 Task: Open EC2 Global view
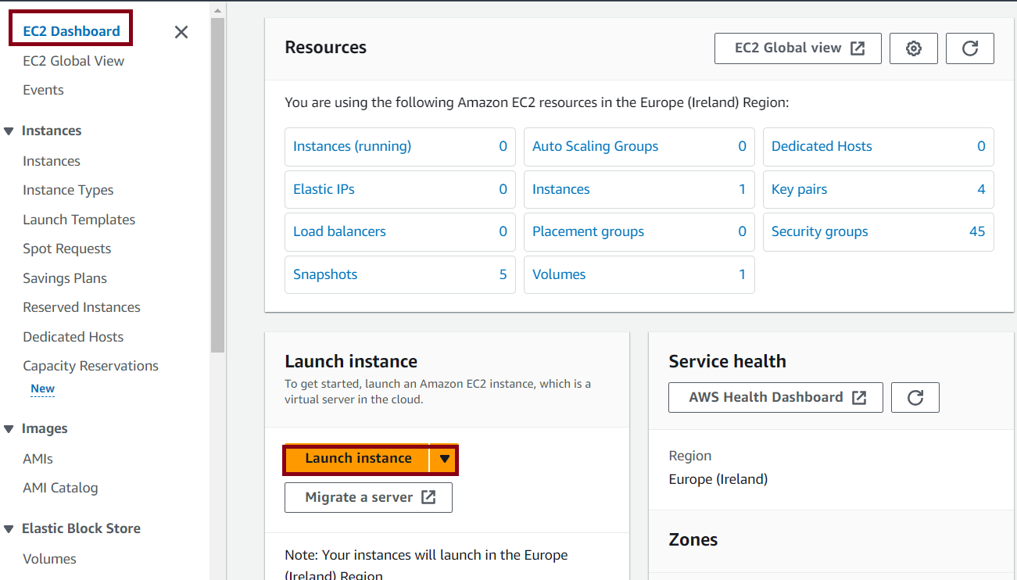797,48
